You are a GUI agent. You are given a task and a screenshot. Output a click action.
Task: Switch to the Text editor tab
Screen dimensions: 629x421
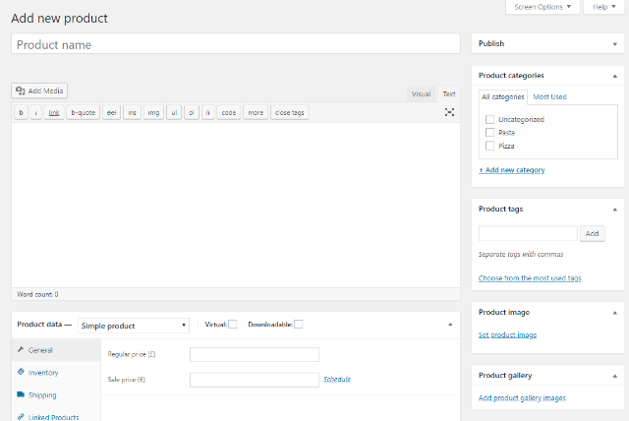(x=449, y=93)
